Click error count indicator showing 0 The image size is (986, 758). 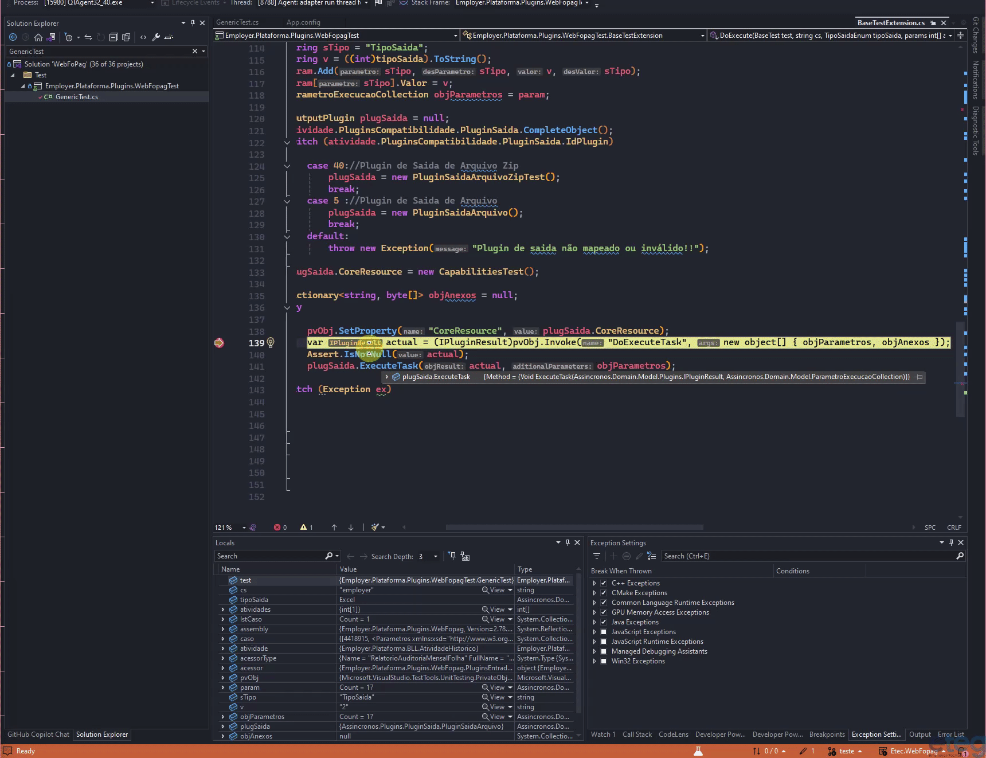pyautogui.click(x=280, y=528)
